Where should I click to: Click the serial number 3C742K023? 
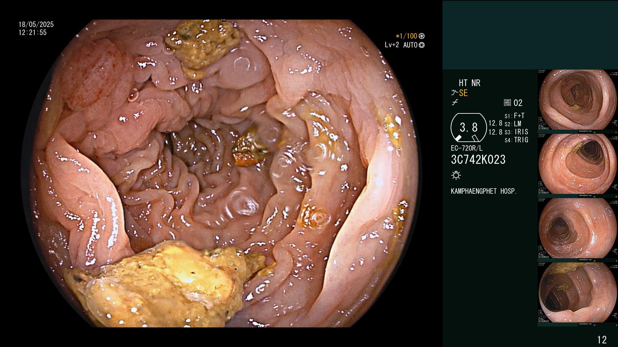click(478, 160)
